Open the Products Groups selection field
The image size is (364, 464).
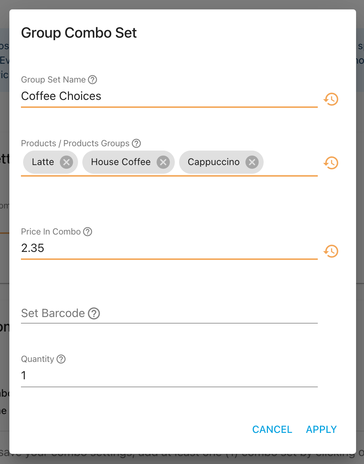tap(290, 162)
